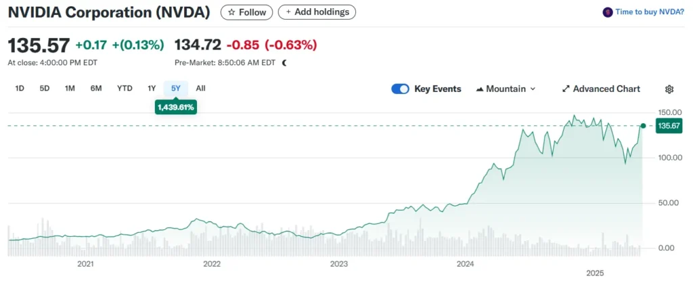Screen dimensions: 693x287
Task: Select the 5D time range
Action: (44, 89)
